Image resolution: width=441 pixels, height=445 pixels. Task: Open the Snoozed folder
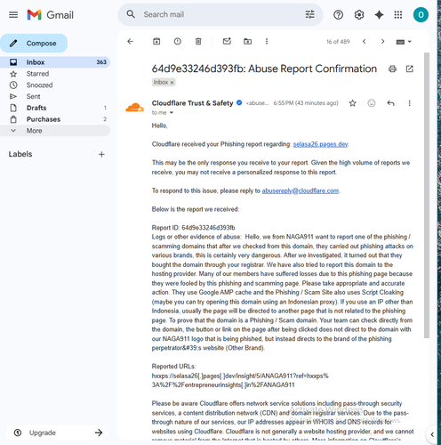pos(55,85)
